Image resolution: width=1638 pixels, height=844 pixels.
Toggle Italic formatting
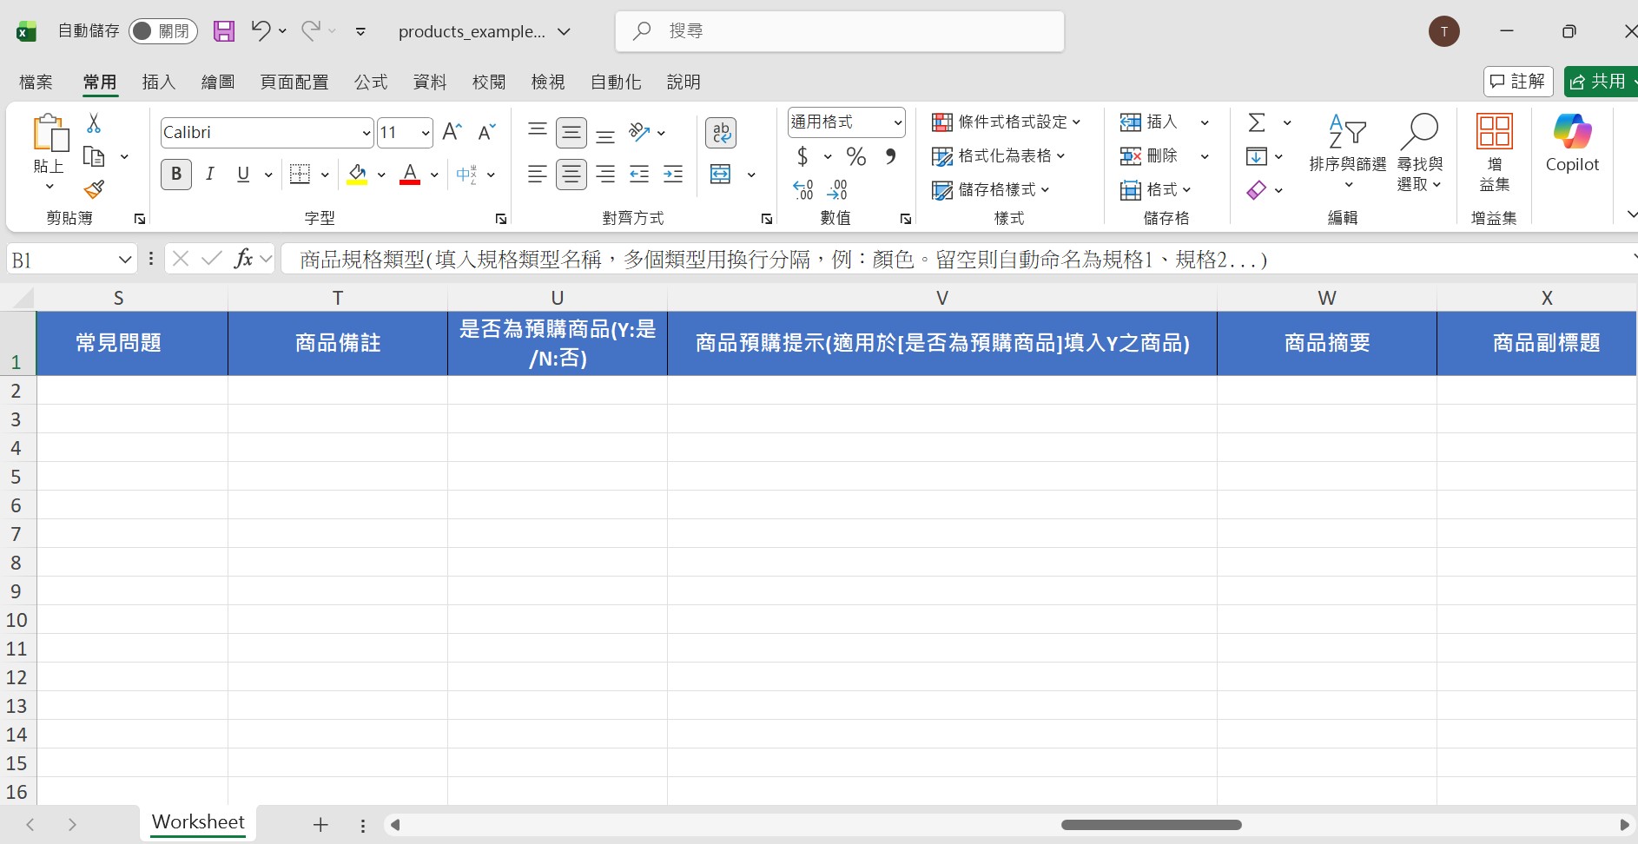click(210, 175)
